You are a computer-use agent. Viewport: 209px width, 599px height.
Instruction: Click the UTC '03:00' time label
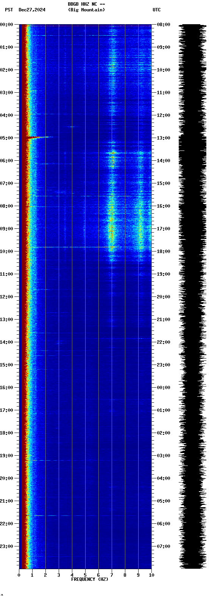[x=163, y=456]
